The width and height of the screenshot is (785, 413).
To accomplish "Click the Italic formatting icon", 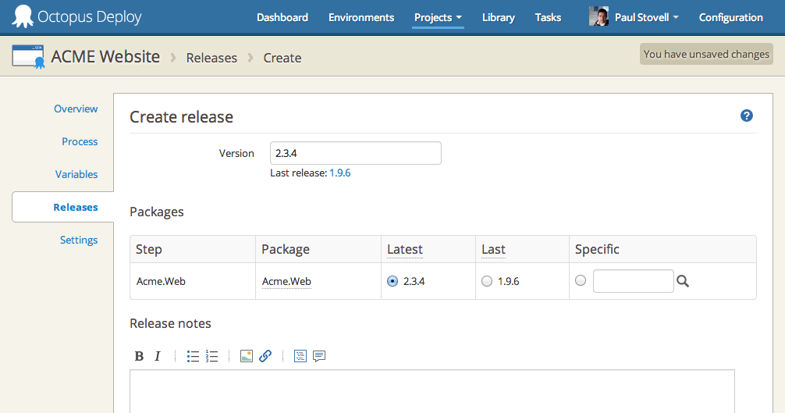I will [157, 356].
